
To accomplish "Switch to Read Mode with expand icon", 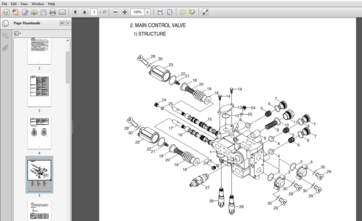I will [x=205, y=12].
